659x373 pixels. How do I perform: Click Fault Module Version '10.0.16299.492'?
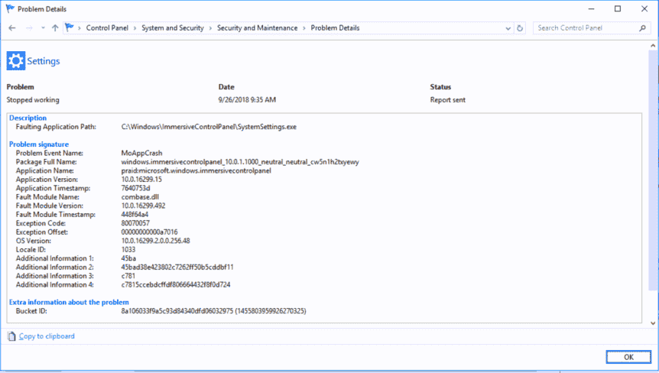[x=143, y=206]
